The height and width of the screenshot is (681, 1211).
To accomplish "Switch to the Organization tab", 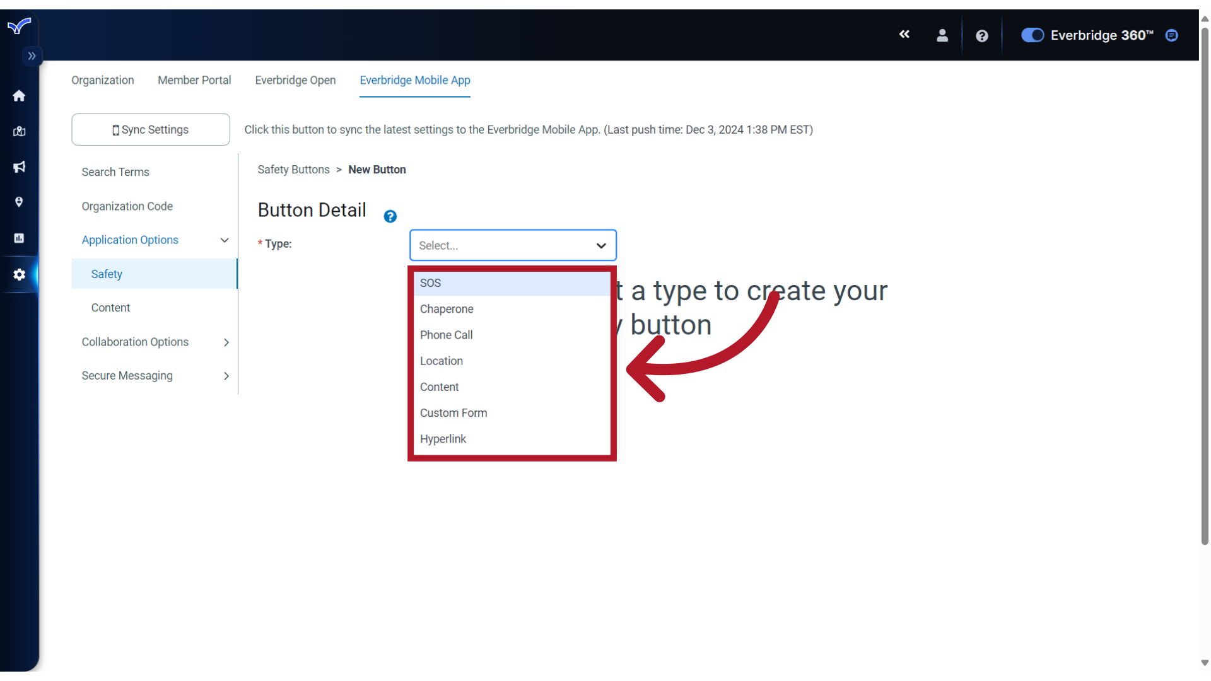I will [103, 80].
